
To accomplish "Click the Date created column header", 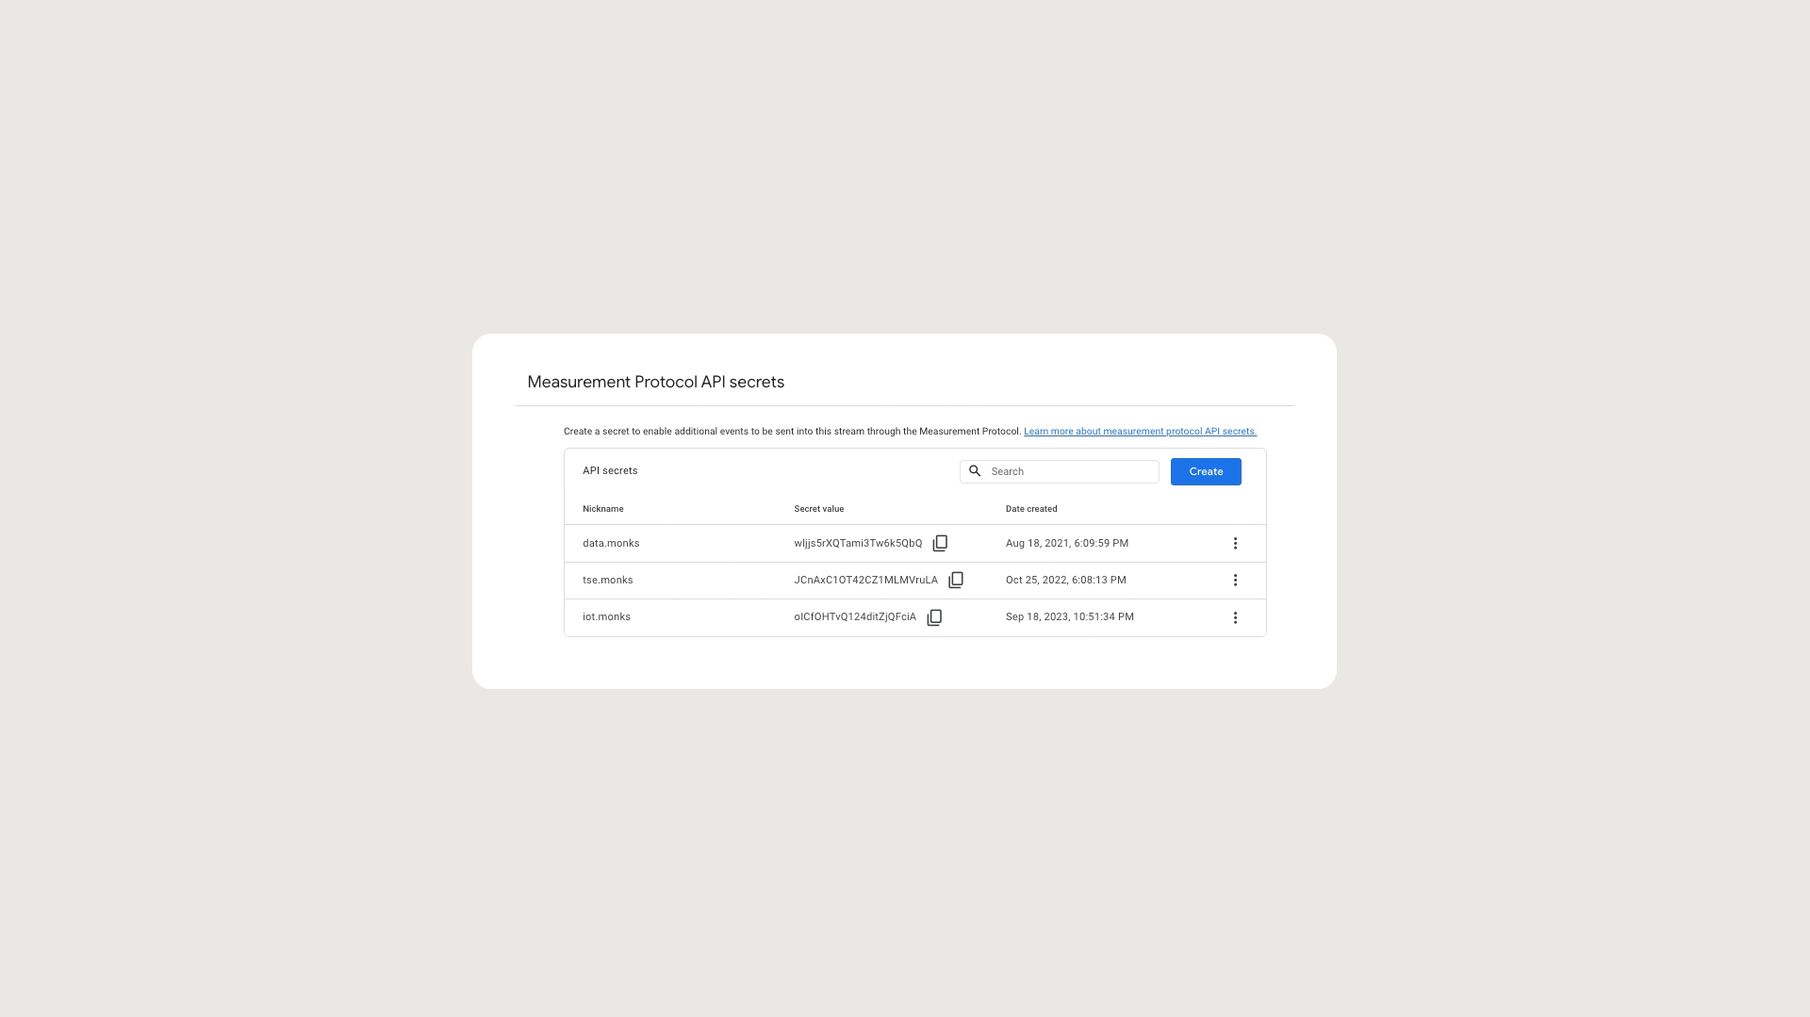I will tap(1031, 509).
